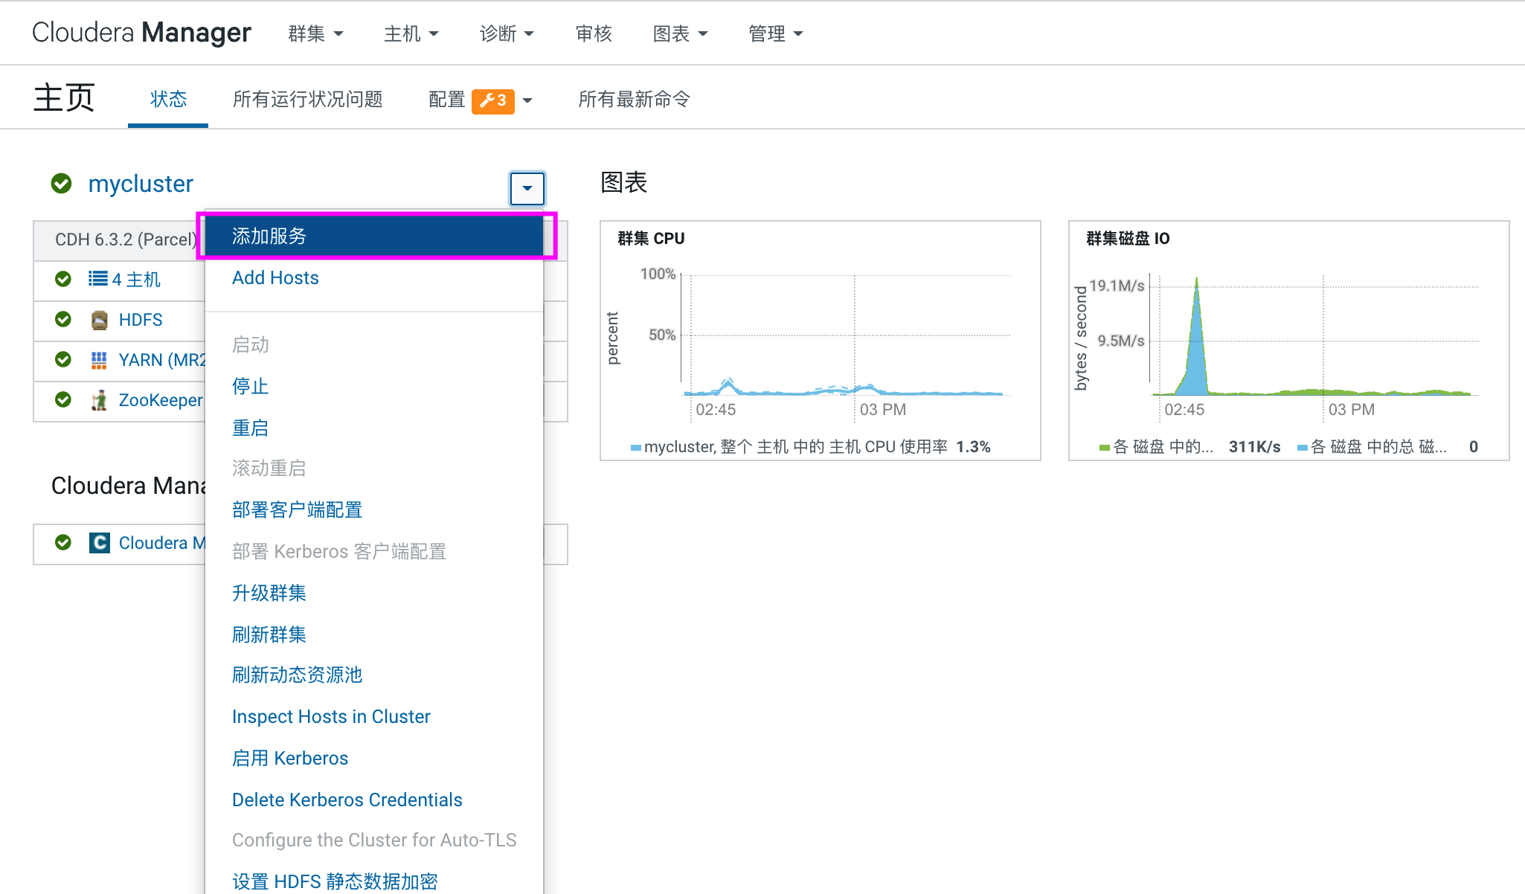This screenshot has height=894, width=1525.
Task: Click the YARN service grid icon
Action: tap(99, 361)
